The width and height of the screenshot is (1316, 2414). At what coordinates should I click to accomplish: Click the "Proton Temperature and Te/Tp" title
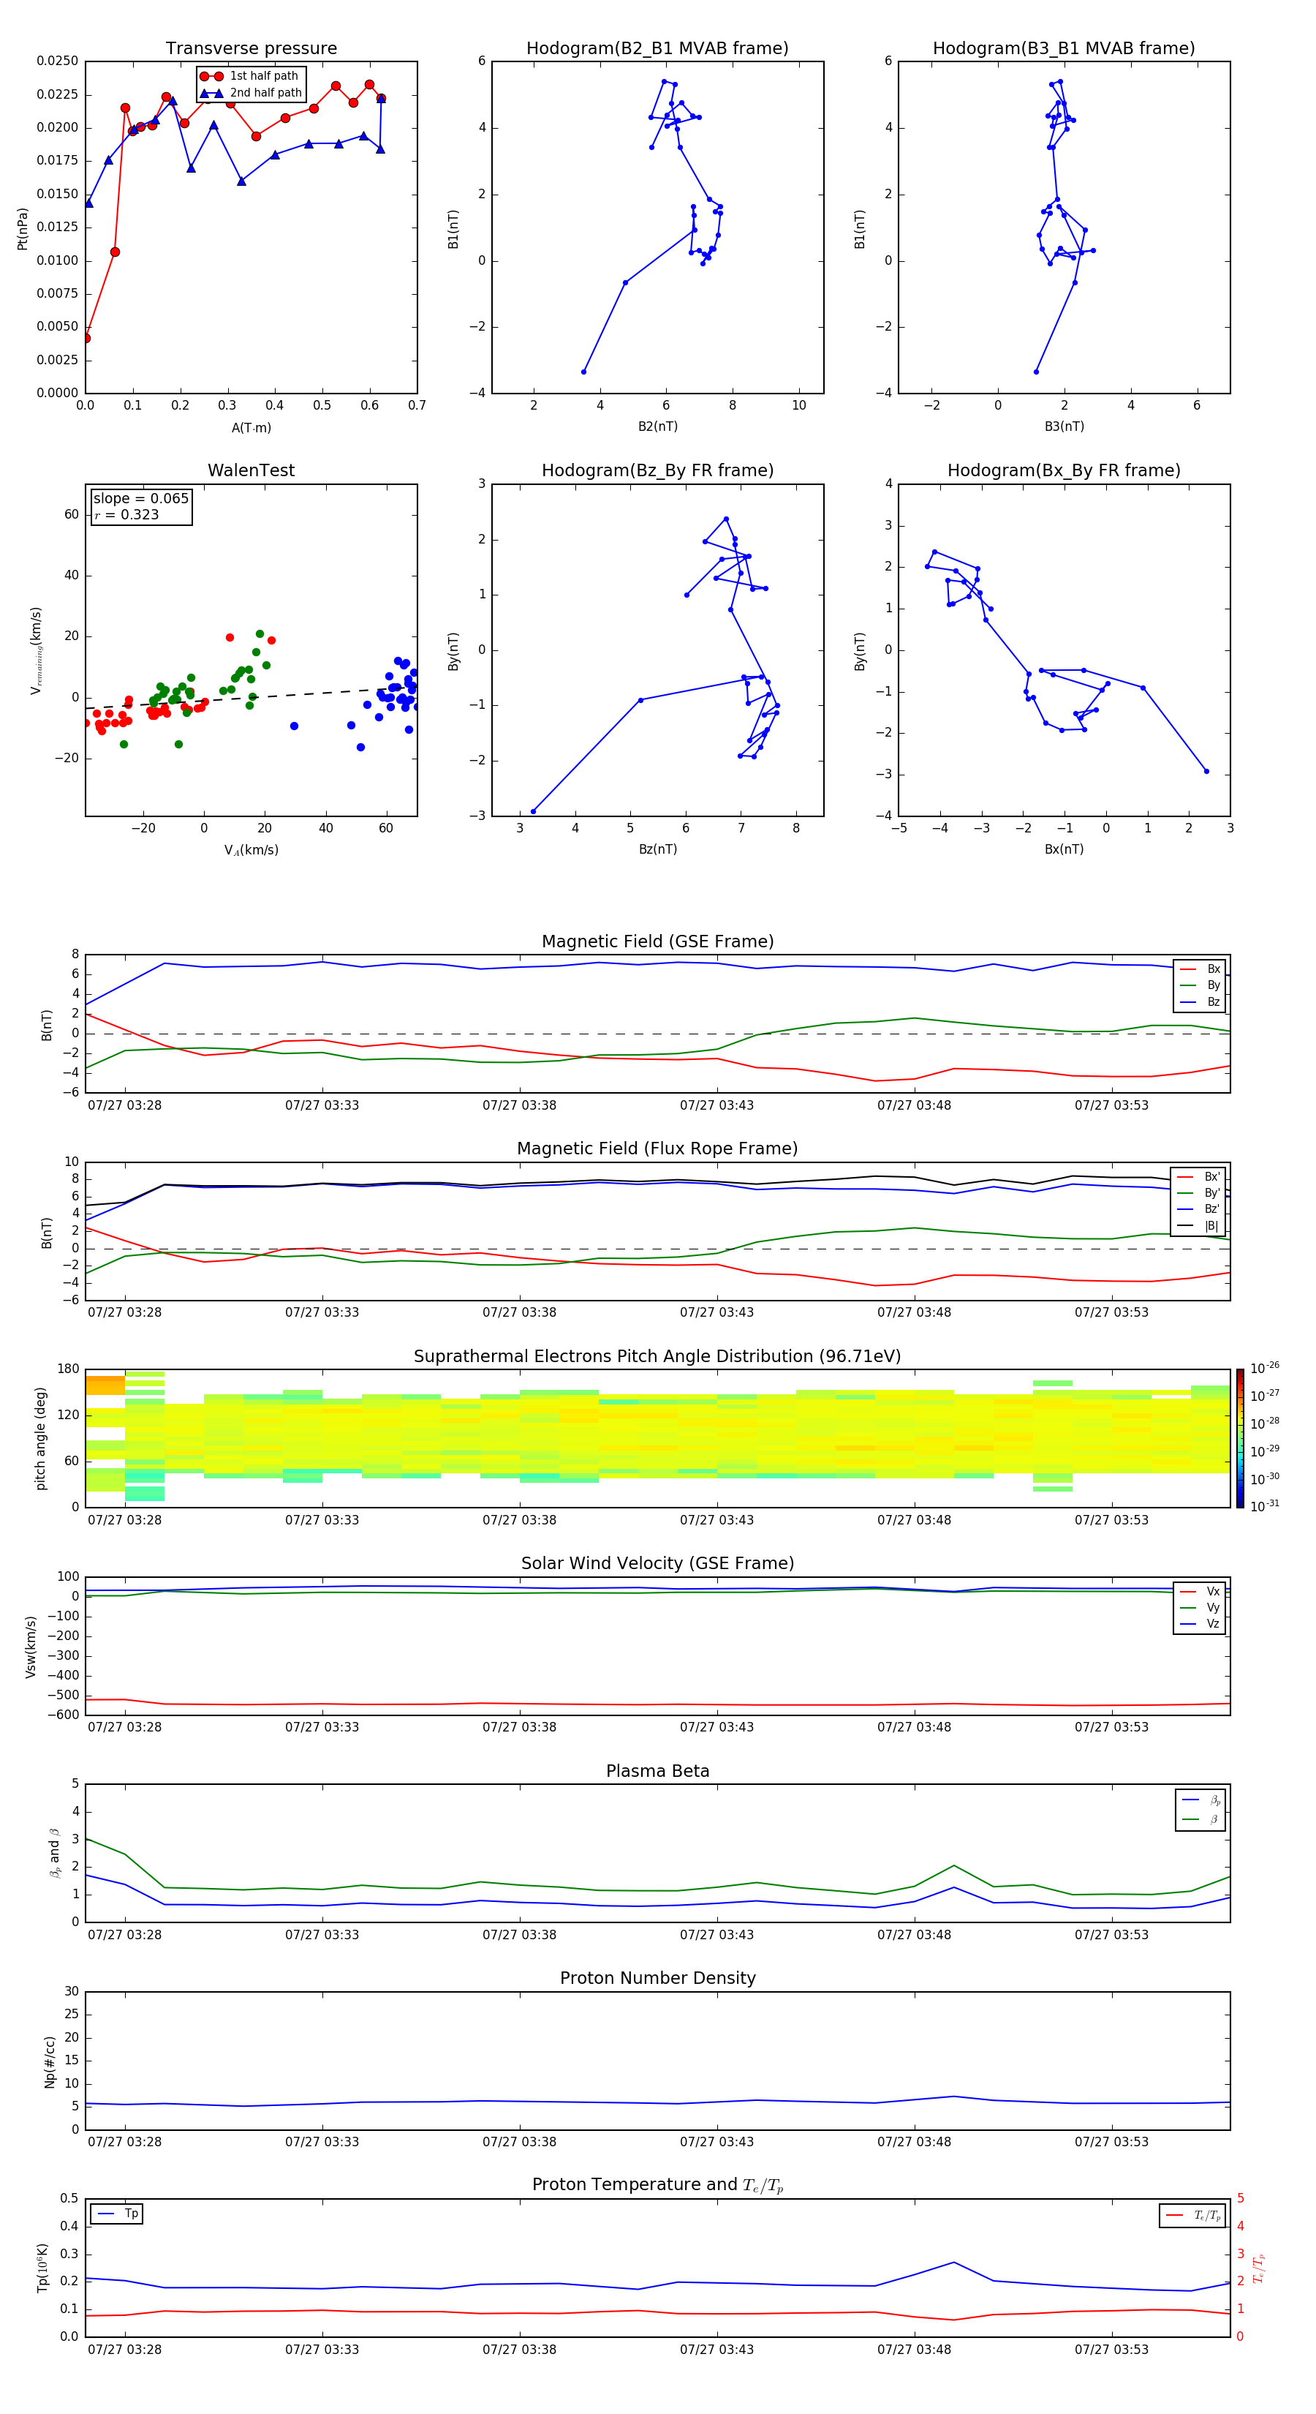[657, 2184]
